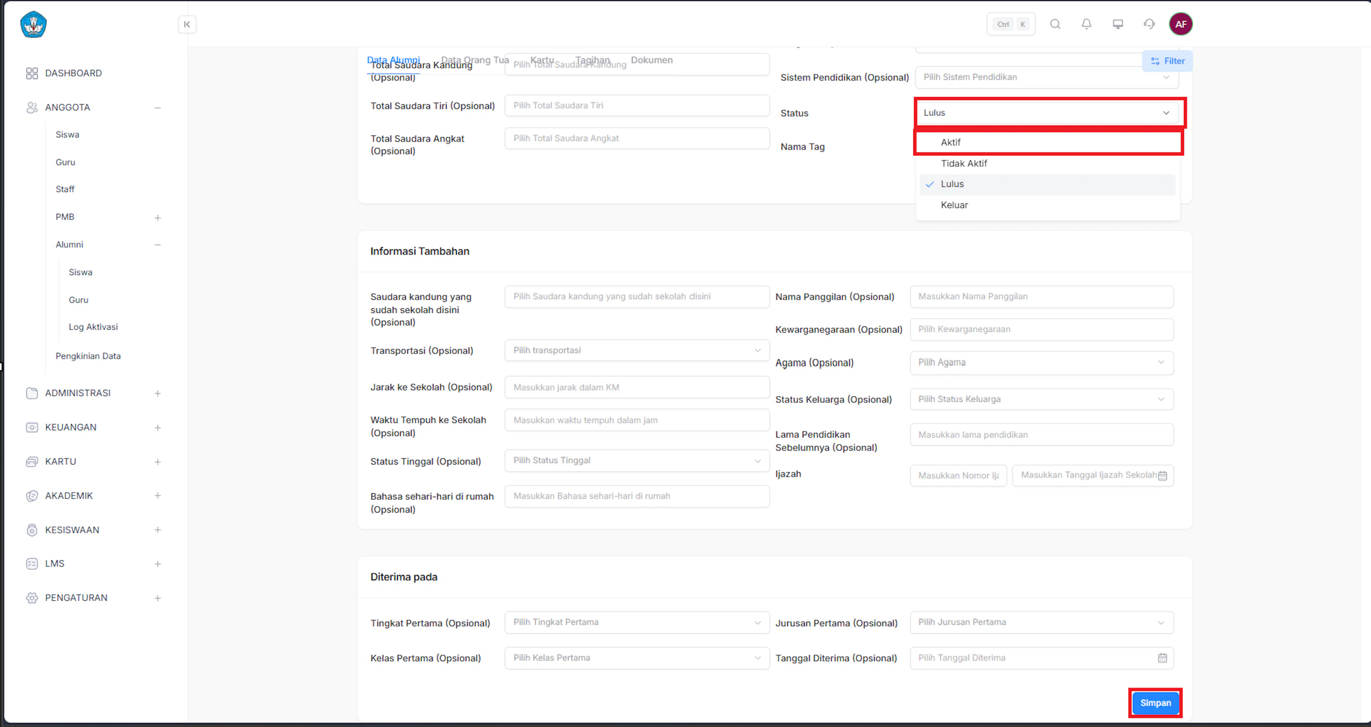Open the Jurusan Pertama dropdown
Image resolution: width=1371 pixels, height=727 pixels.
[x=1041, y=622]
